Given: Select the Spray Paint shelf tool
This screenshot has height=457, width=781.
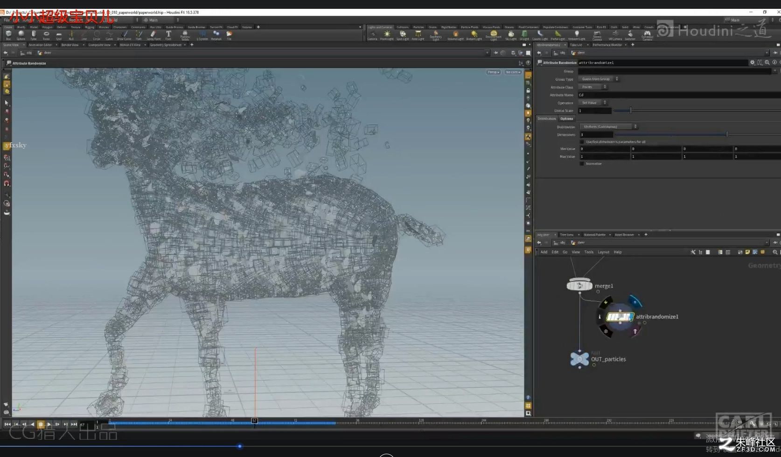Looking at the screenshot, I should pos(153,35).
